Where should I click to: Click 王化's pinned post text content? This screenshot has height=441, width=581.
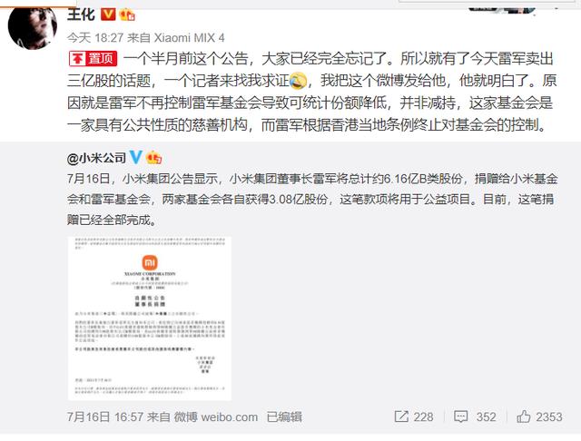pos(311,92)
